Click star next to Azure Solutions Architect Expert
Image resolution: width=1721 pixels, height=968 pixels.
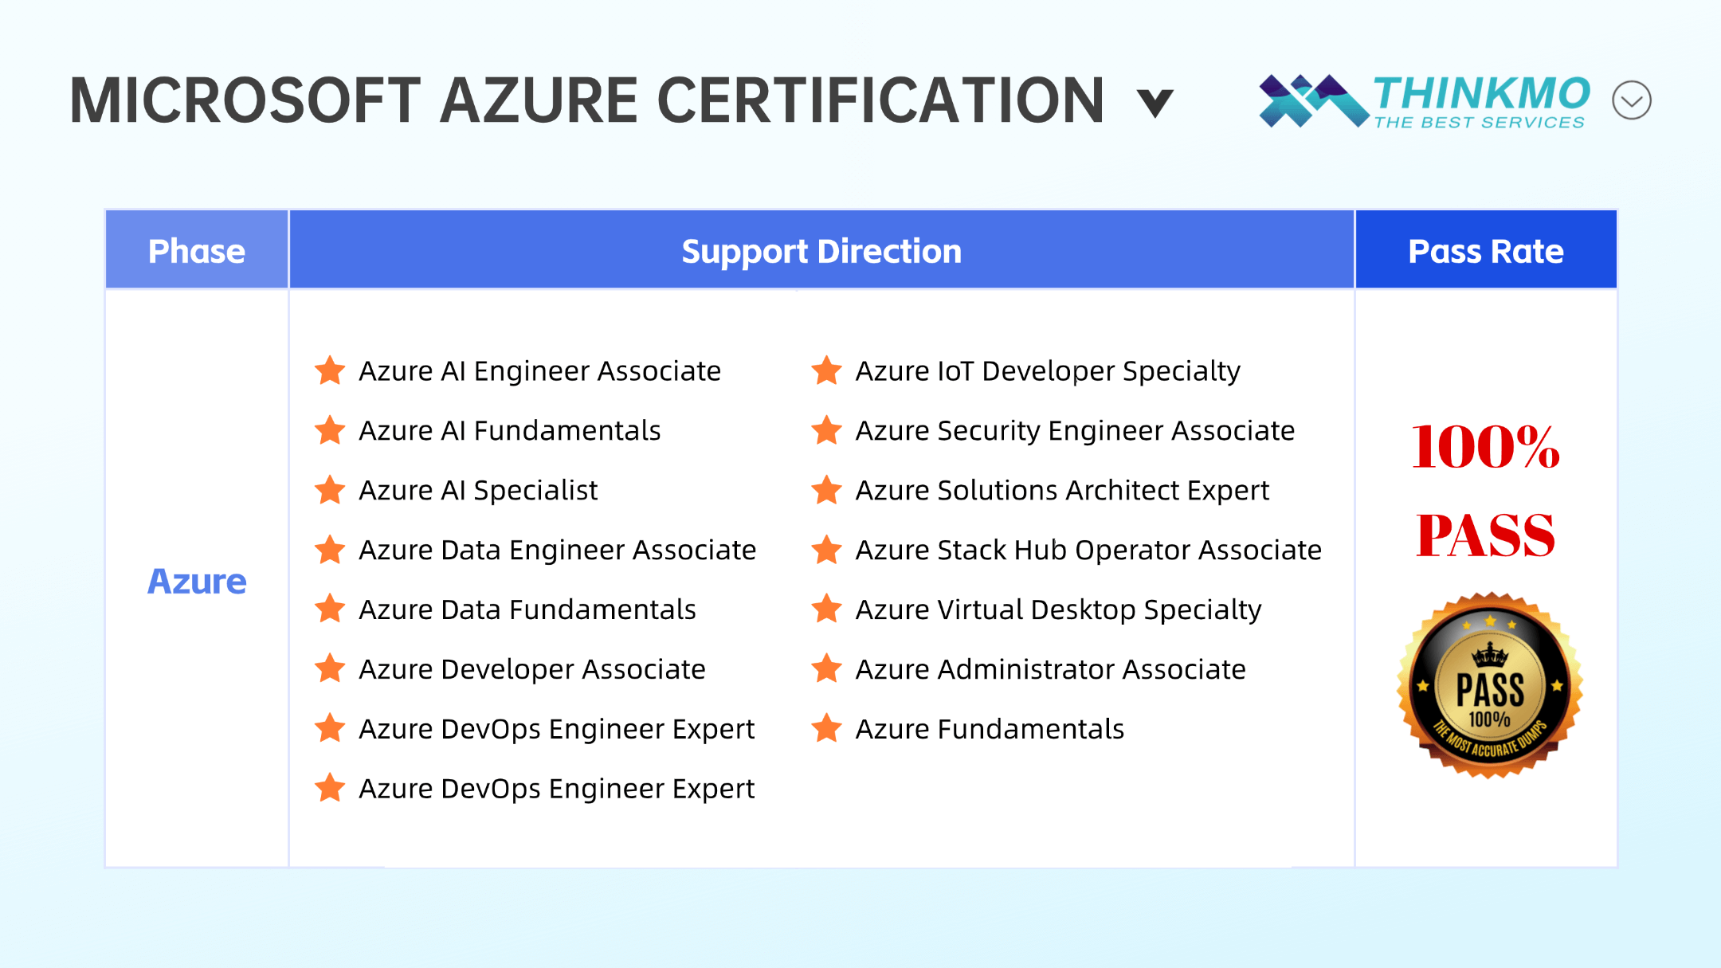pos(826,490)
